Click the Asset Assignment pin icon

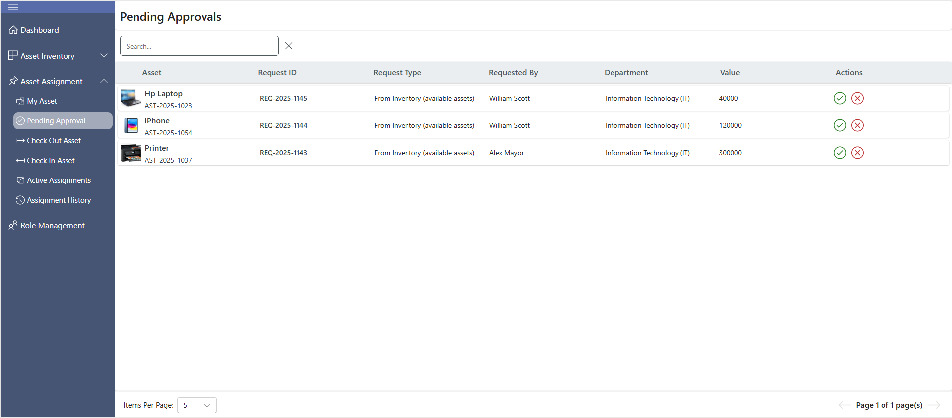[x=13, y=81]
